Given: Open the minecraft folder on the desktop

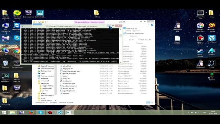Looking at the screenshot, I should [x=5, y=102].
